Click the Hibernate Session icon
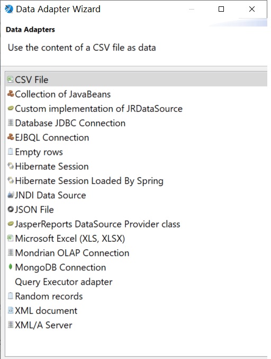271x359 pixels. (x=11, y=166)
